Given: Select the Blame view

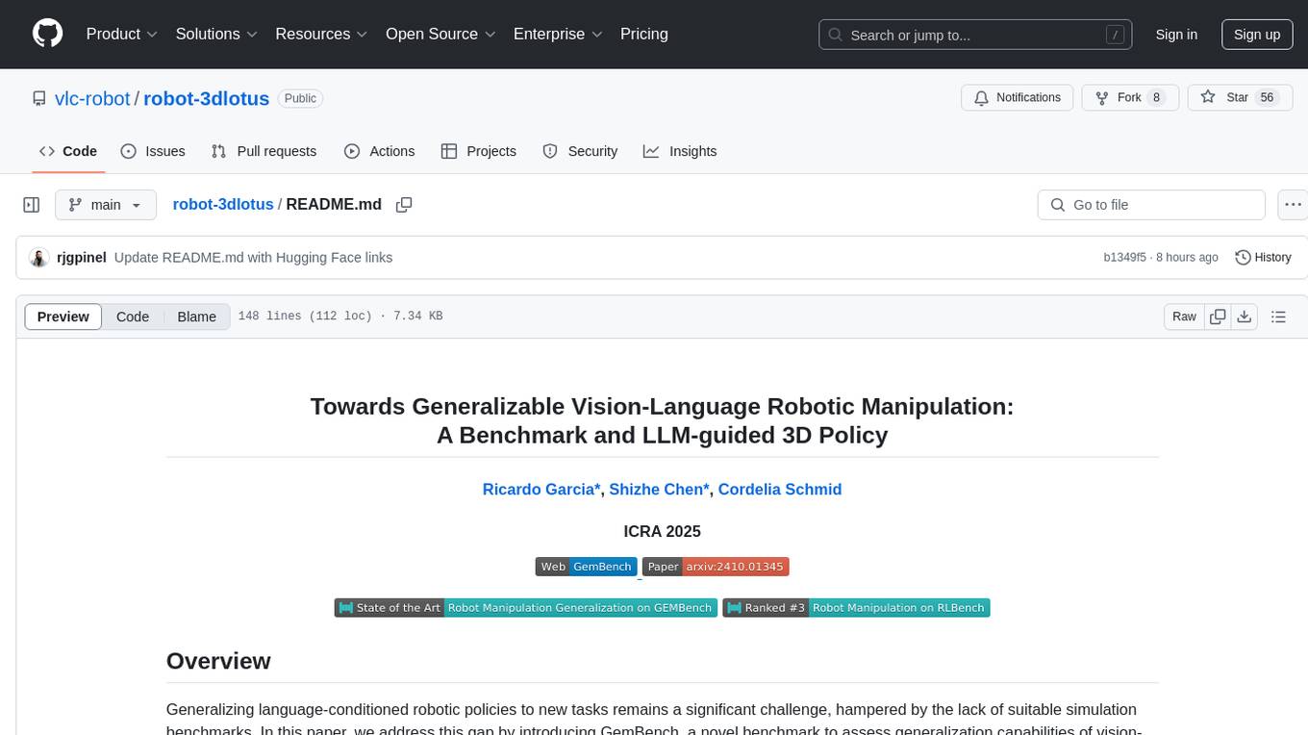Looking at the screenshot, I should click(x=196, y=317).
